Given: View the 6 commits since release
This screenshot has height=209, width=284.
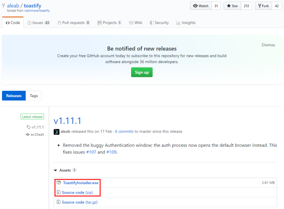Looking at the screenshot, I should click(x=124, y=131).
